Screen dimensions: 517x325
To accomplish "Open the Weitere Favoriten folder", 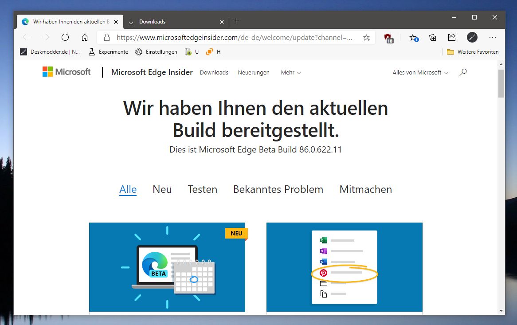I will 473,52.
